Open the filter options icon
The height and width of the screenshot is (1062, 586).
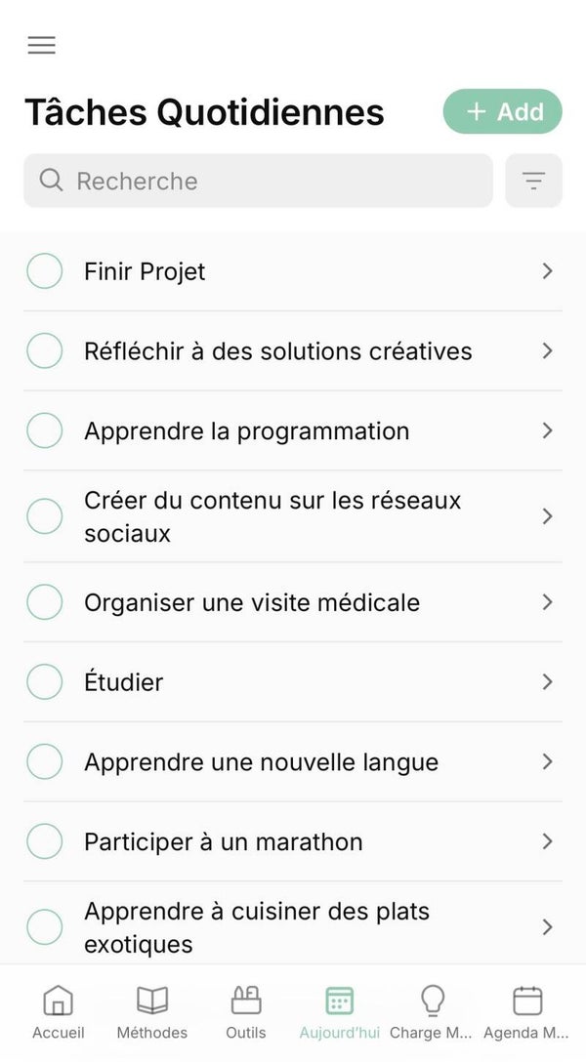(x=533, y=181)
